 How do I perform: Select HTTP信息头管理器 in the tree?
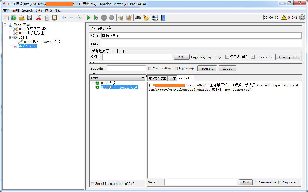pyautogui.click(x=33, y=29)
